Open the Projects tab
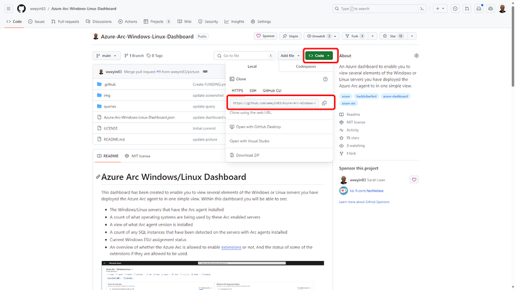This screenshot has height=290, width=515. pyautogui.click(x=157, y=21)
